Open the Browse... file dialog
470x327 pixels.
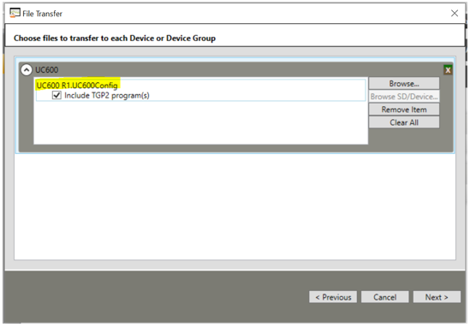404,83
